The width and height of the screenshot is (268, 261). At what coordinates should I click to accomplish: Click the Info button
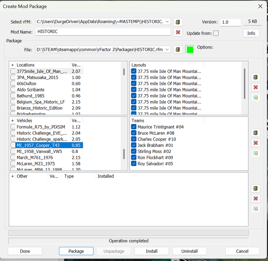click(251, 33)
